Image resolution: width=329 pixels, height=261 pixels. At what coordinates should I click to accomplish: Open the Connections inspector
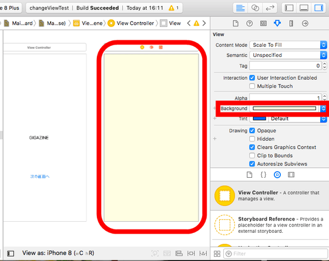coord(305,23)
